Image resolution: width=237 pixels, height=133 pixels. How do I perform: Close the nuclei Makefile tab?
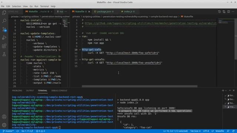click(51, 11)
